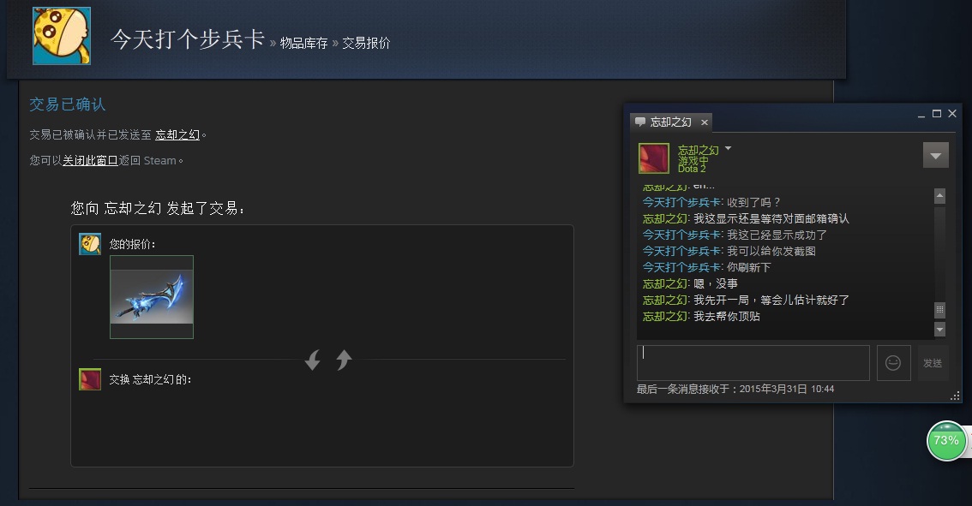Viewport: 972px width, 506px height.
Task: Click the blue sword item thumbnail
Action: pos(152,297)
